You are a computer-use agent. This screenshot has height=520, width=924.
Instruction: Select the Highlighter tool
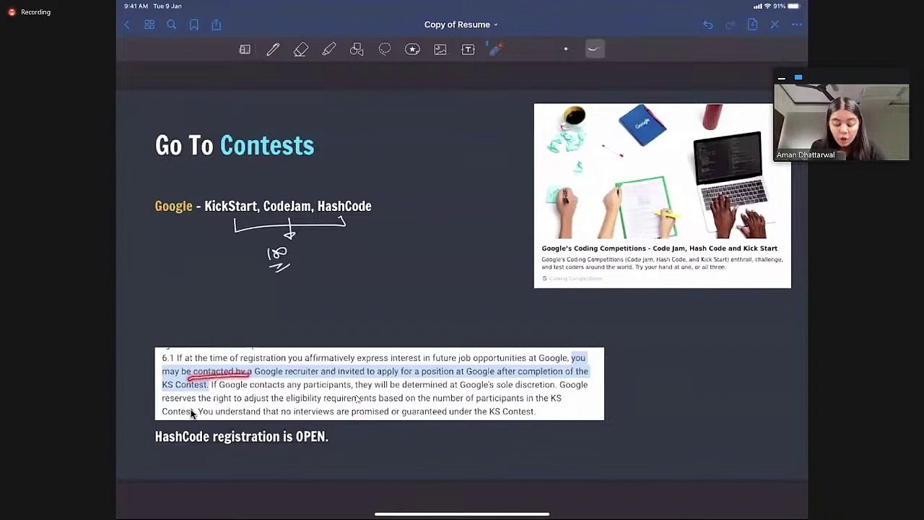coord(329,50)
